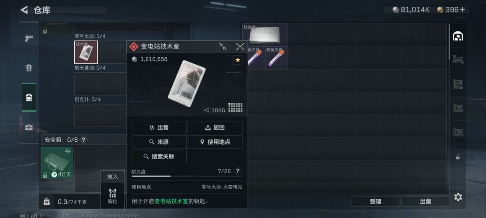Open the armor vest category in sidebar
This screenshot has width=486, height=218.
pyautogui.click(x=29, y=68)
